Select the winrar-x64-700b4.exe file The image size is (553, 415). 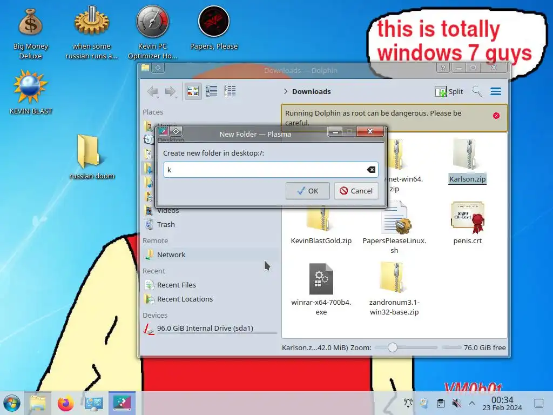pyautogui.click(x=321, y=290)
